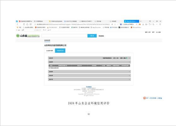The width and height of the screenshot is (176, 126).
Task: Switch to the left white enterprise info tab
Action: 50,51
